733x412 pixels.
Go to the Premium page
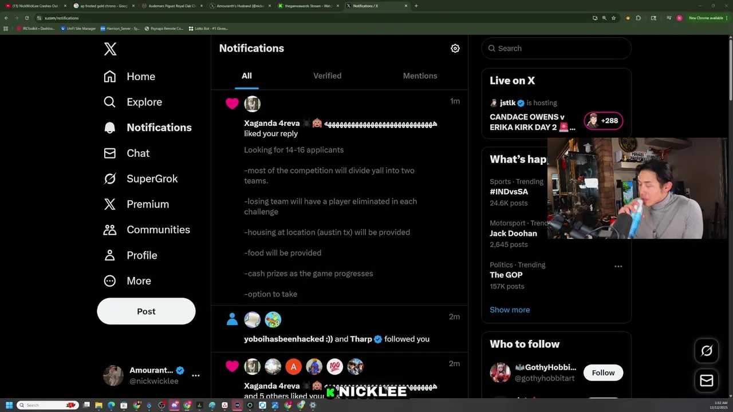point(136,204)
